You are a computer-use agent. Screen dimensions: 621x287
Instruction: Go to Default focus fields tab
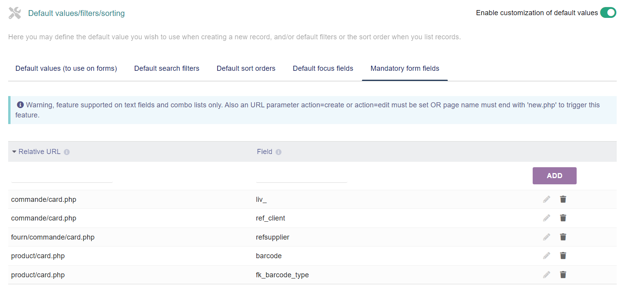click(x=323, y=68)
